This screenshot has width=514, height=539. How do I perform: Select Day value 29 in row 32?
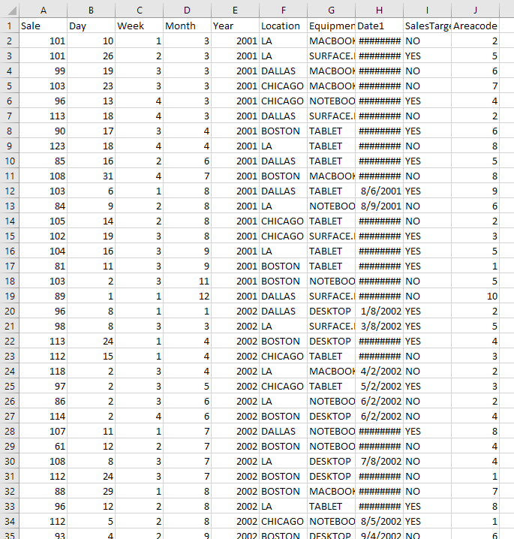pos(91,491)
